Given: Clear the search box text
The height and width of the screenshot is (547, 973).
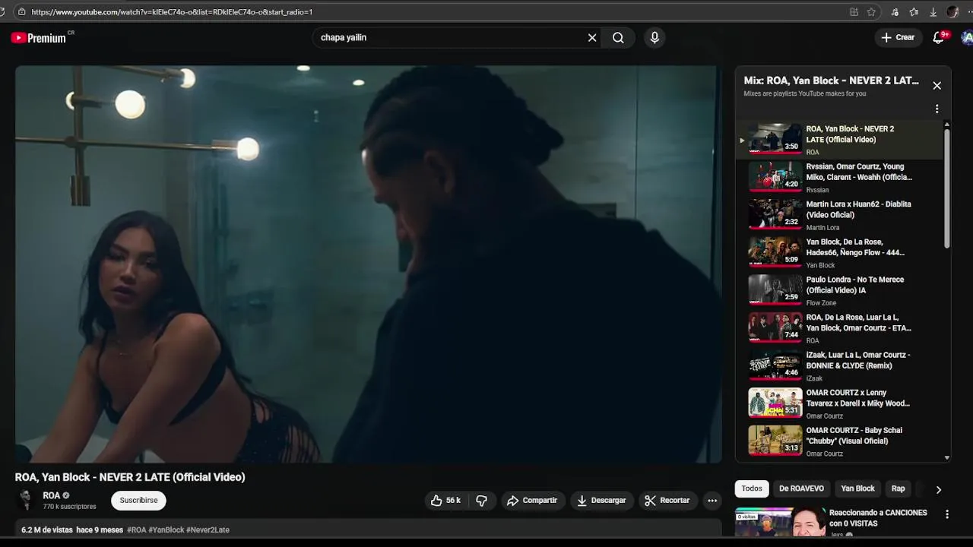Looking at the screenshot, I should pyautogui.click(x=592, y=37).
